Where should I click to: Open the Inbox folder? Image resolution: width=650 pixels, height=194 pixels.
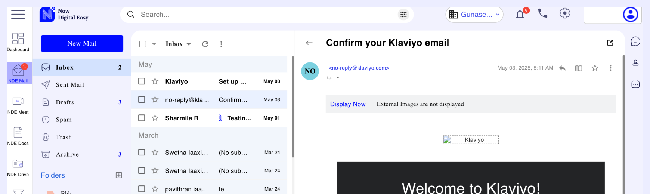coord(82,67)
